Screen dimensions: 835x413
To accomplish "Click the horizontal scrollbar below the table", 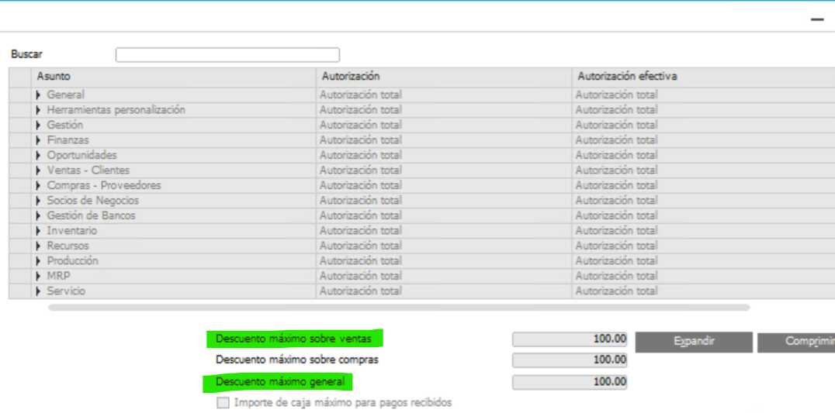I will tap(399, 308).
